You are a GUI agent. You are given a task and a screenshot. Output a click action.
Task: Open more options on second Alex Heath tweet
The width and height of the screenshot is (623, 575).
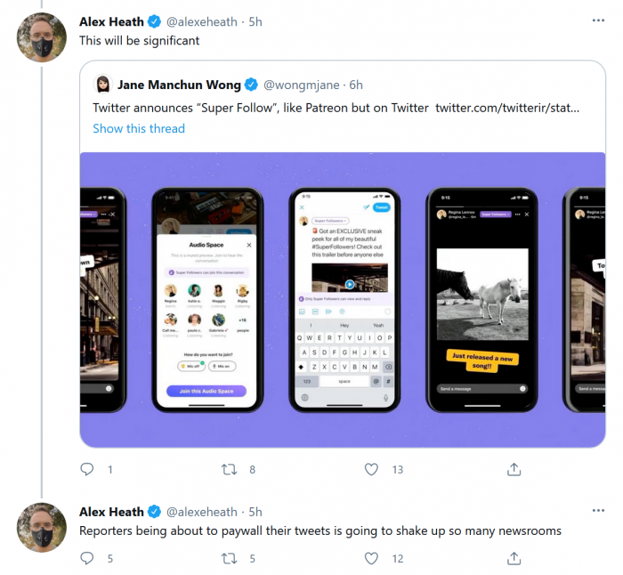[599, 512]
